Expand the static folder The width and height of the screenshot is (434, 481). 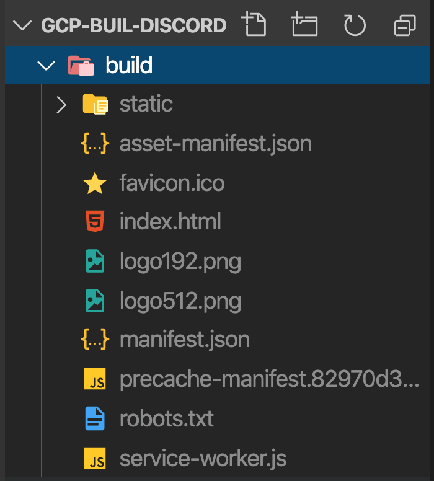pos(61,105)
